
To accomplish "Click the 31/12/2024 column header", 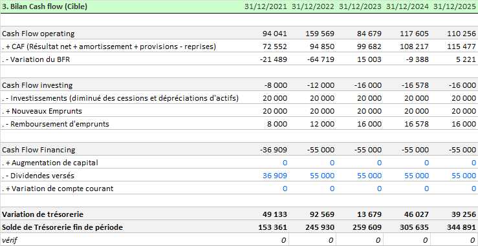I will tap(407, 6).
